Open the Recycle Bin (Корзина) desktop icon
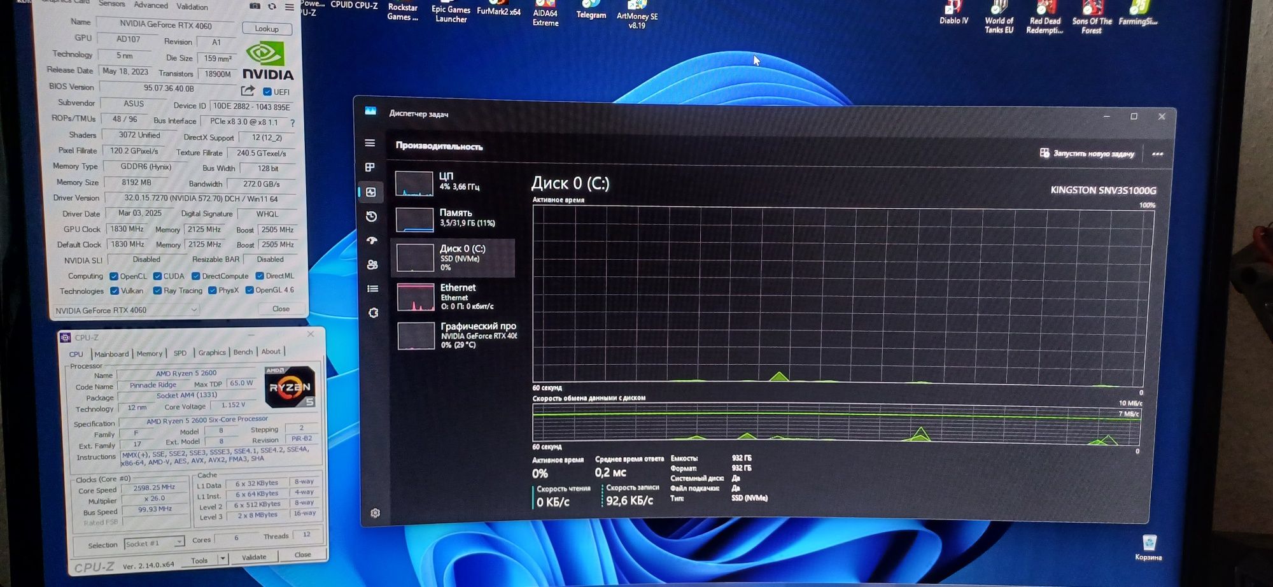The image size is (1273, 587). [x=1148, y=548]
